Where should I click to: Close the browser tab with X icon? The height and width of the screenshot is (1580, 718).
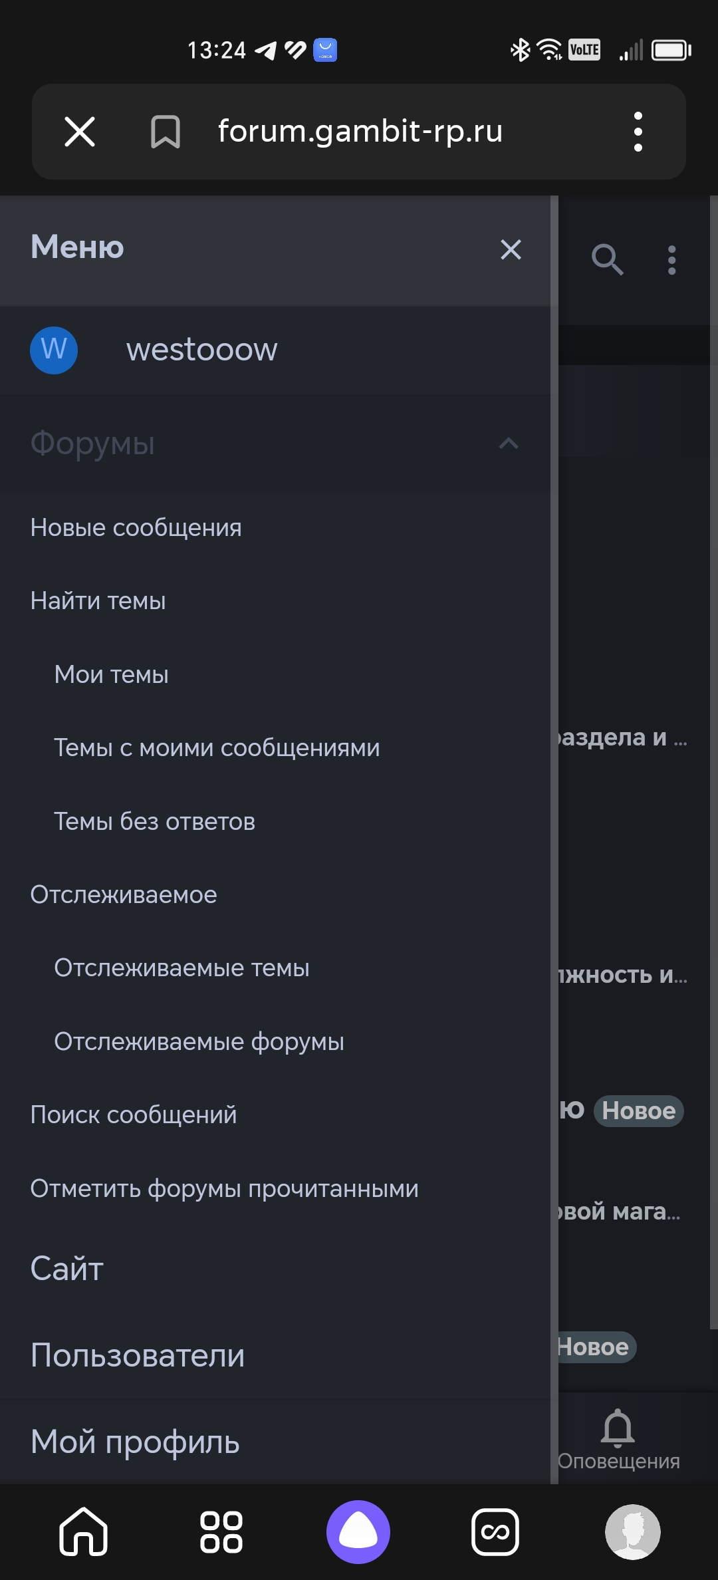[80, 131]
